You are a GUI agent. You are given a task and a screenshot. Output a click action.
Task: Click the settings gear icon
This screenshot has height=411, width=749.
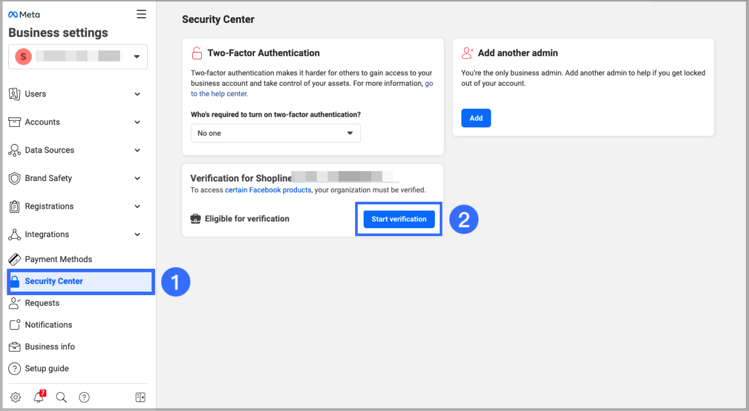(x=15, y=397)
